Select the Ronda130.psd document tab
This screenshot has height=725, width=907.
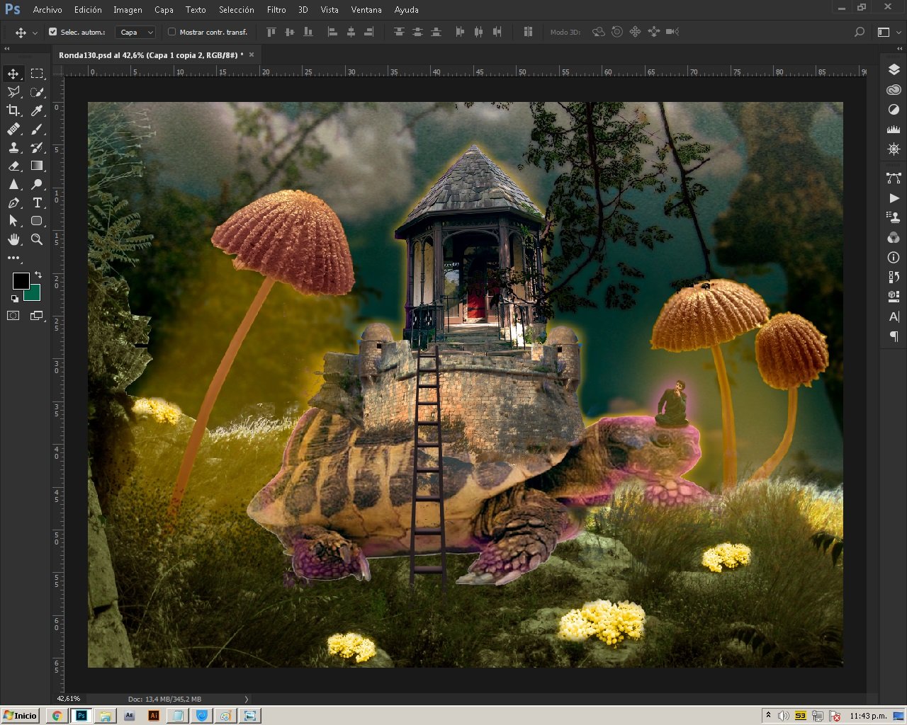tap(151, 55)
